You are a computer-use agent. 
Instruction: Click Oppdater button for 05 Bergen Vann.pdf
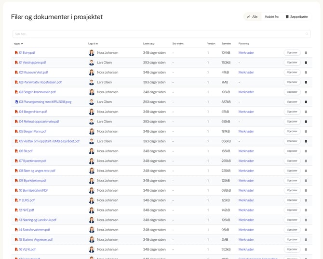coord(292,131)
